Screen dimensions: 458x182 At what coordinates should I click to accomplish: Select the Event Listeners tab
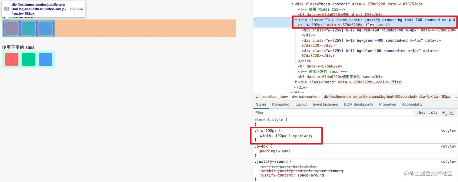(x=325, y=104)
